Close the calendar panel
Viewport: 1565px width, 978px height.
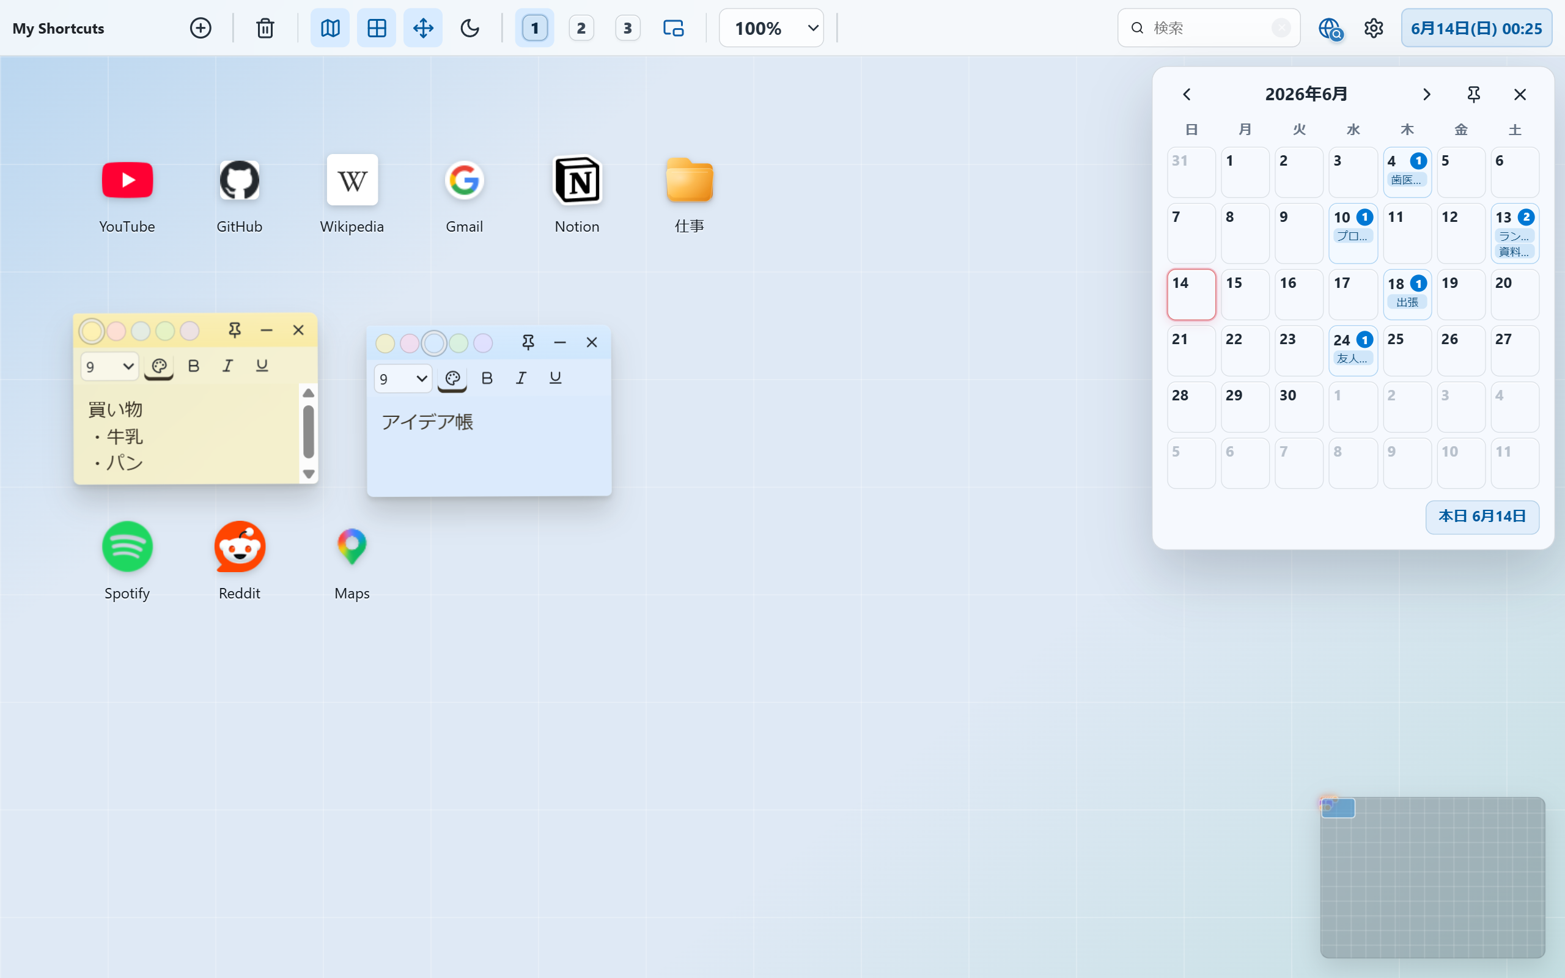(1520, 94)
